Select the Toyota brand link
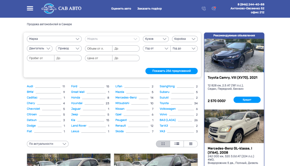Viewport: 290px width, 166px height. [164, 103]
